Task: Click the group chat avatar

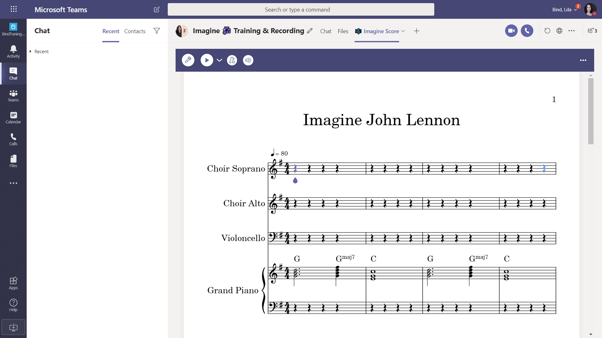Action: (x=182, y=31)
